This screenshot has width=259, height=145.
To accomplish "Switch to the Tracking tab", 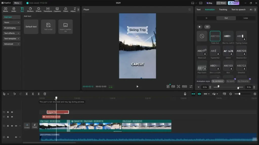I will (223, 10).
